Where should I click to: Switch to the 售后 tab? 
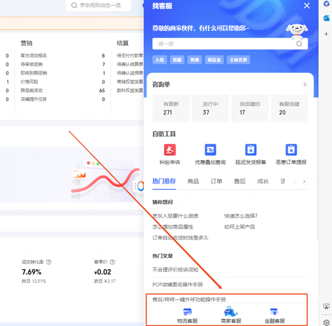(240, 181)
